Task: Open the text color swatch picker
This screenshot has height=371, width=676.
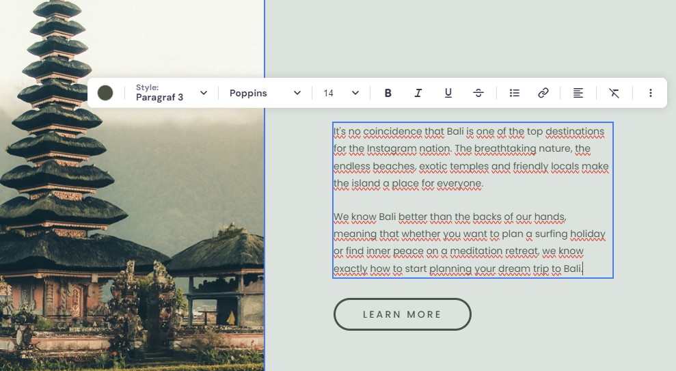Action: 105,93
